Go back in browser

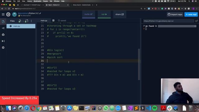pos(2,9)
